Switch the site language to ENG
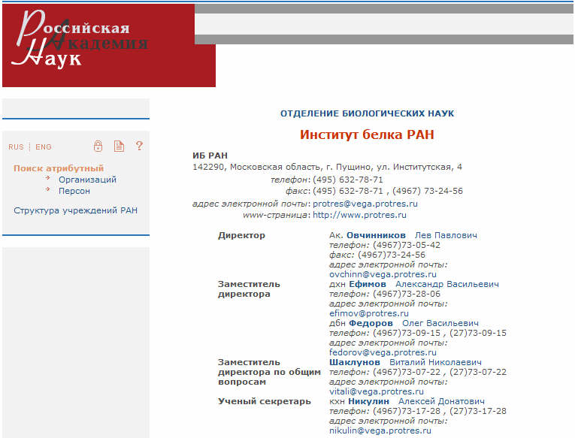 pos(44,147)
